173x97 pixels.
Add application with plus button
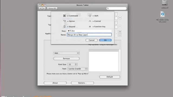tap(120, 32)
